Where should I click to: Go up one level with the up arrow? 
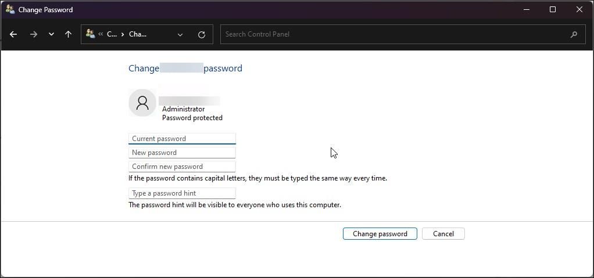click(68, 34)
